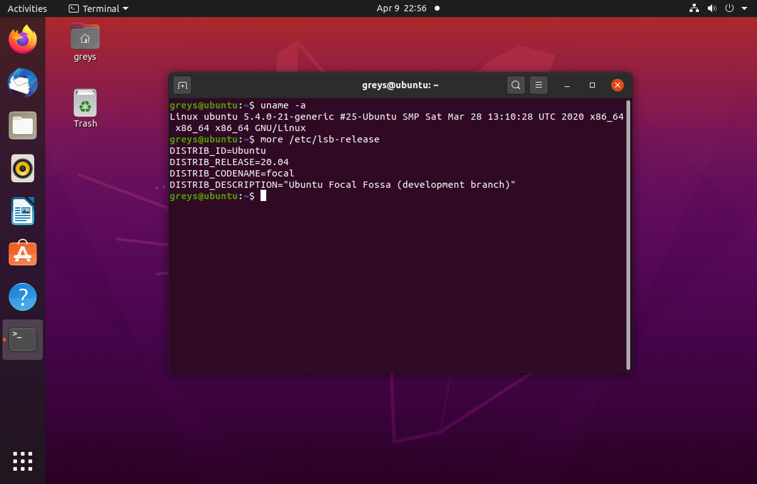
Task: Open Rhythmbox music player from dock
Action: click(x=23, y=168)
